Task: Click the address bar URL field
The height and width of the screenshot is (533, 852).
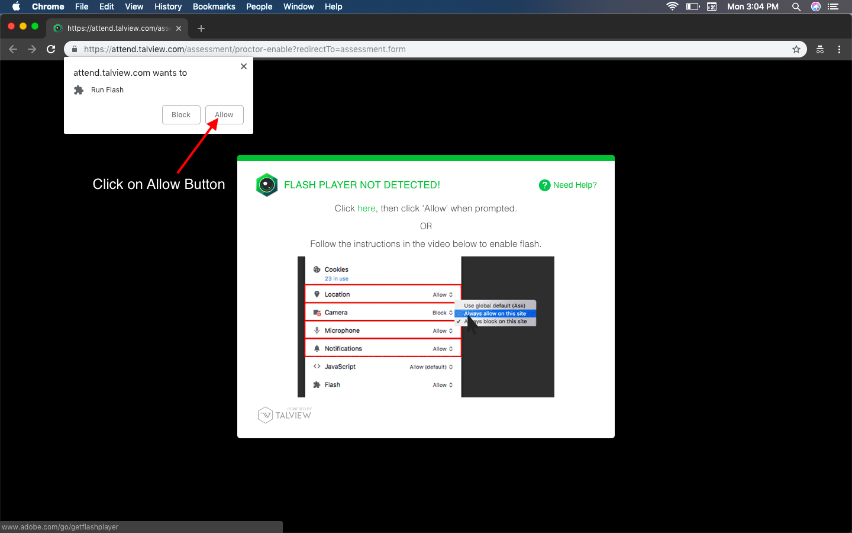Action: (x=435, y=49)
